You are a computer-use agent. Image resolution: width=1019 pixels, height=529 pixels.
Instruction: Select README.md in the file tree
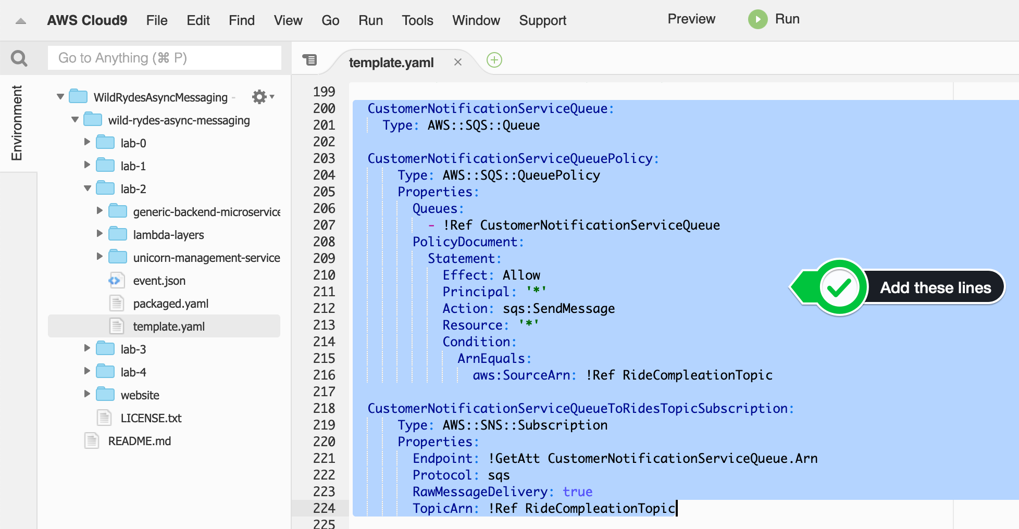[x=140, y=441]
